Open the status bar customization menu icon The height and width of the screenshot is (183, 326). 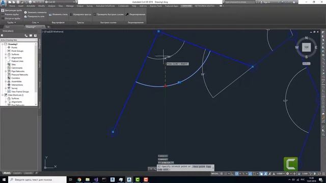pyautogui.click(x=323, y=174)
